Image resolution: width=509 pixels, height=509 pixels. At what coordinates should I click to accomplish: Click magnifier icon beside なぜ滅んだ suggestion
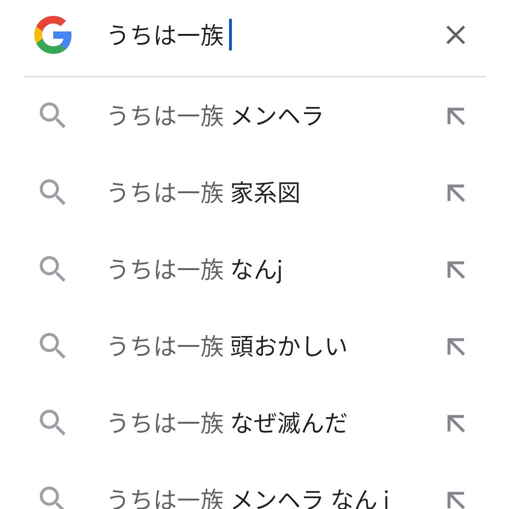click(x=52, y=423)
